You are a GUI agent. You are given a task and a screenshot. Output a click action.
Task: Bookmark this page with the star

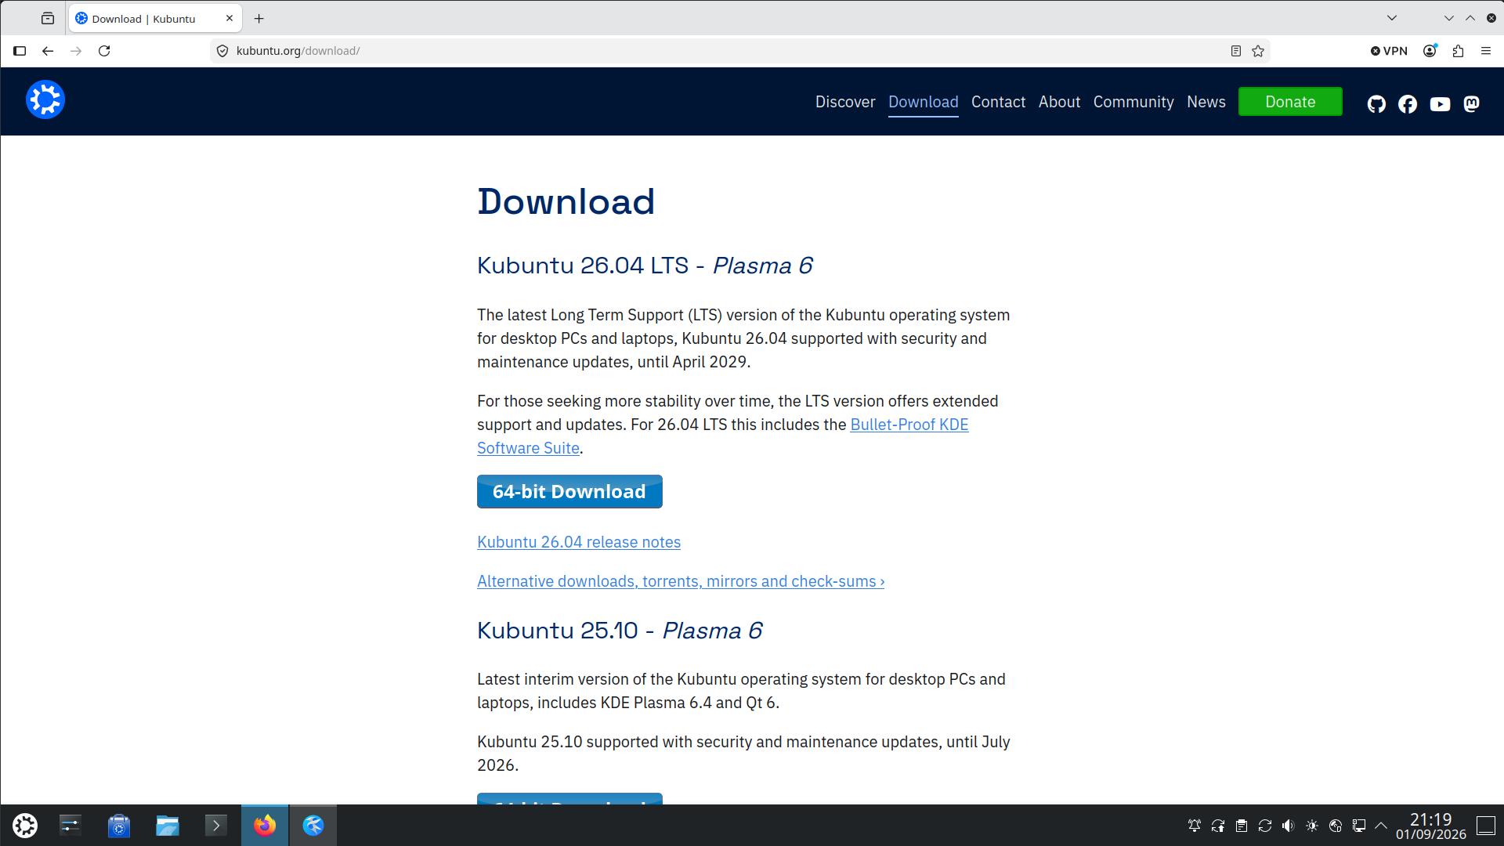click(x=1258, y=51)
